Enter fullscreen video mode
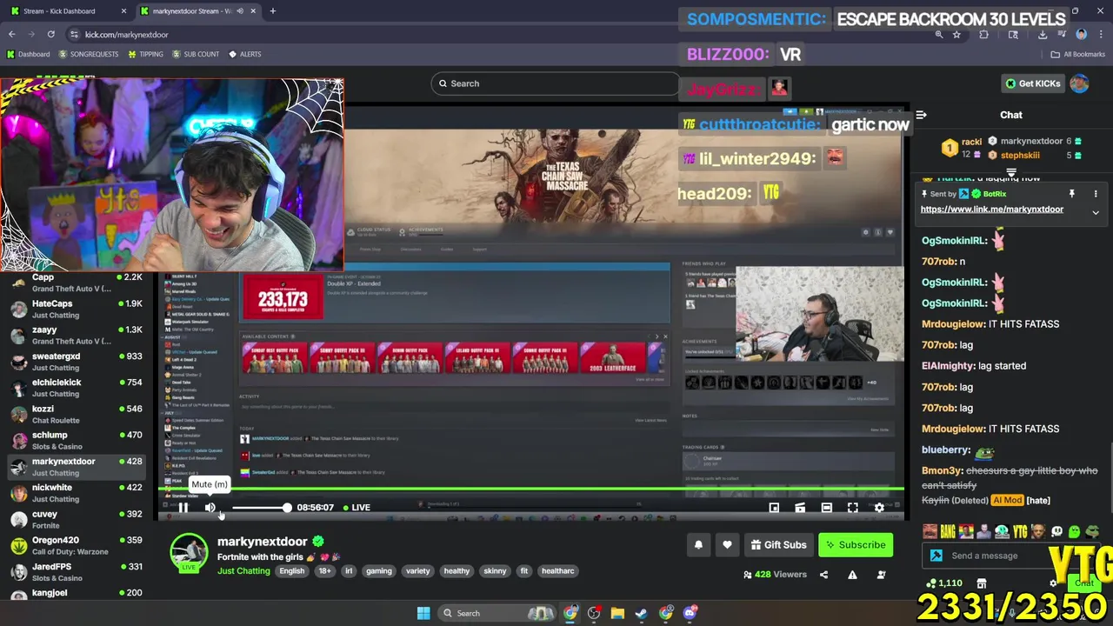 pyautogui.click(x=853, y=508)
